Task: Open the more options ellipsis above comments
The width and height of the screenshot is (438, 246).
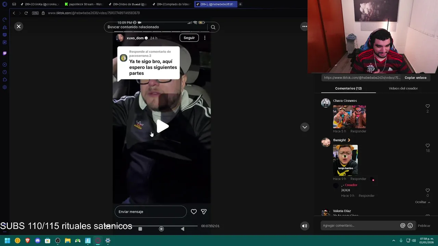Action: [305, 26]
